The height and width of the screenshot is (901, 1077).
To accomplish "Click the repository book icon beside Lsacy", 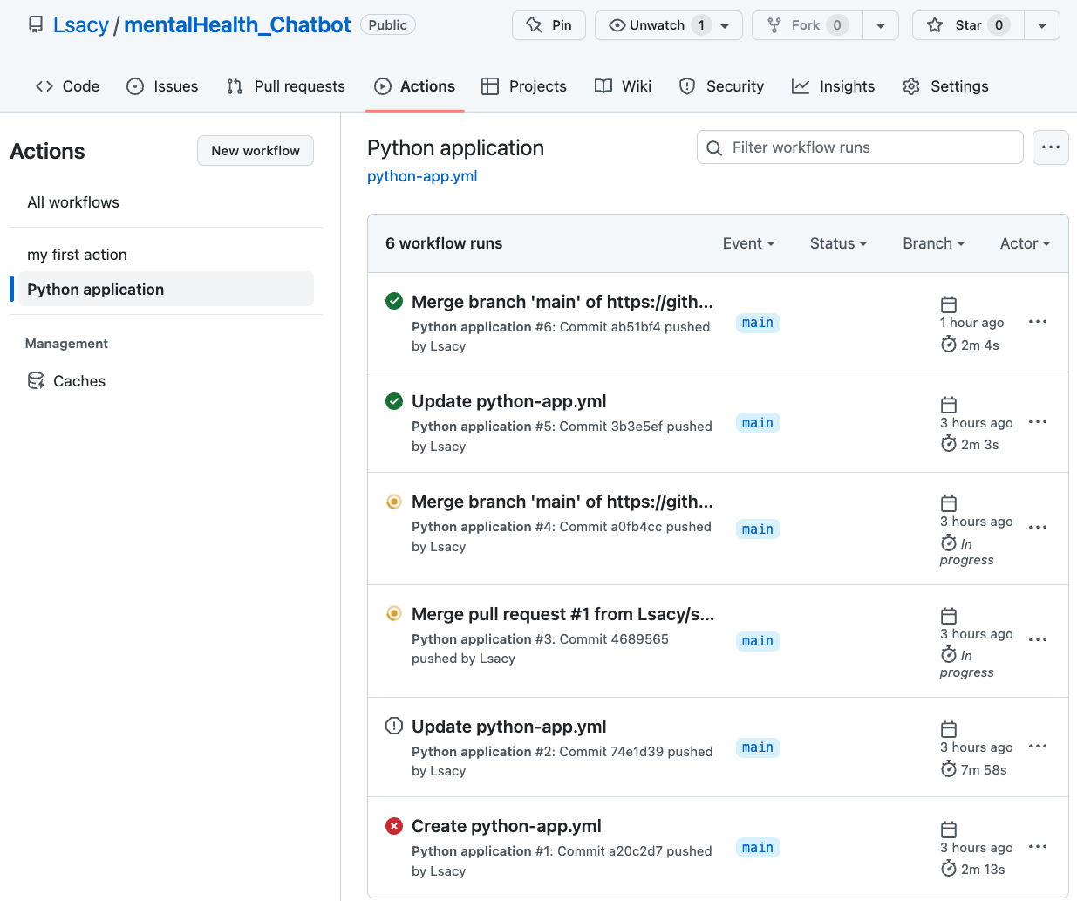I will click(x=35, y=24).
